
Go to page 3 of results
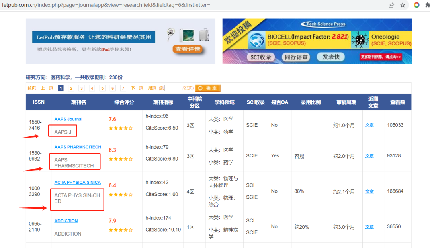[82, 88]
